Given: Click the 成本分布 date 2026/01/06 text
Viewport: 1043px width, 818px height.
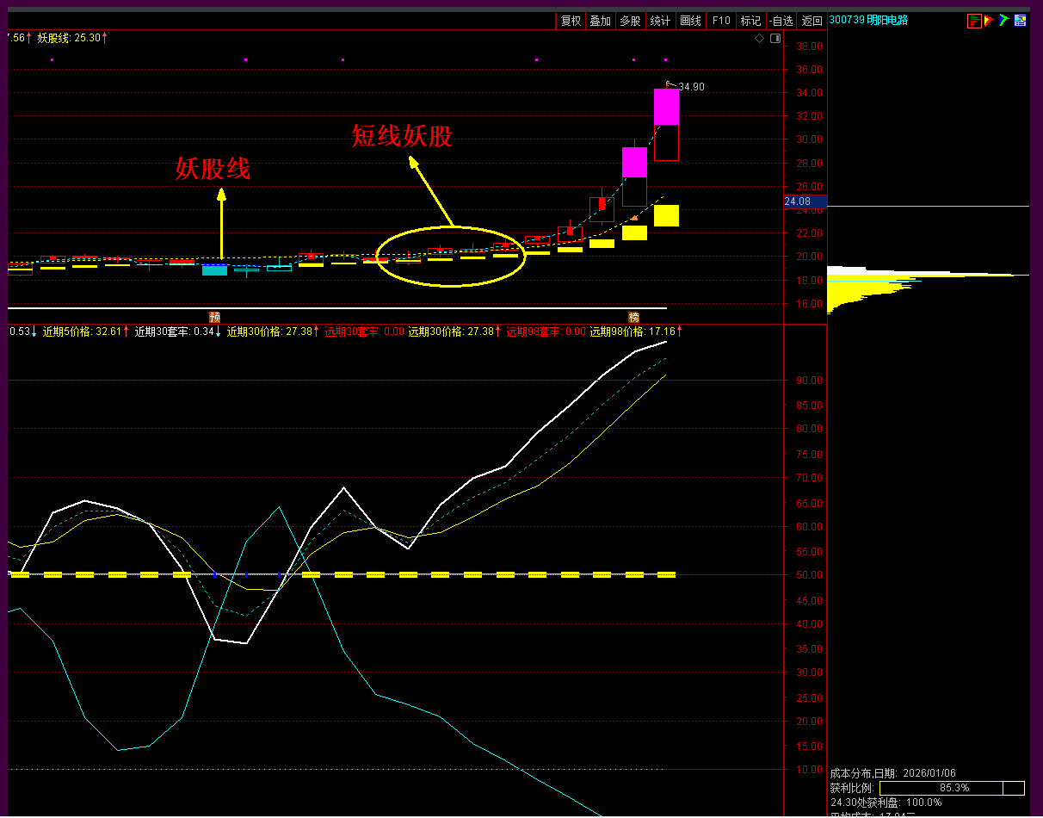Looking at the screenshot, I should coord(893,773).
